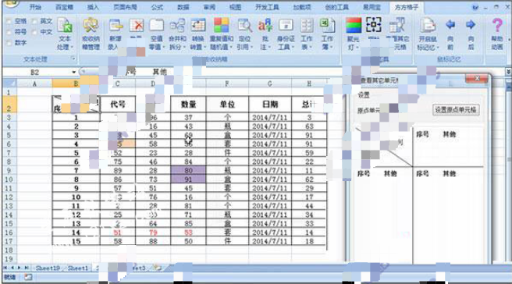The image size is (512, 284).
Task: Switch to the 数据 ribbon tab
Action: tap(183, 7)
